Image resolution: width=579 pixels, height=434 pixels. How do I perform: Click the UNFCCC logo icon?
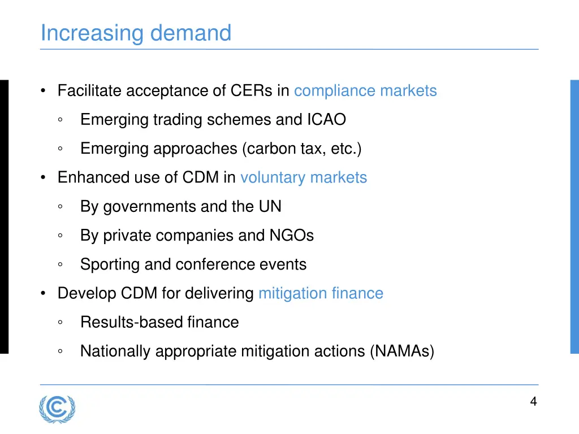click(x=57, y=409)
